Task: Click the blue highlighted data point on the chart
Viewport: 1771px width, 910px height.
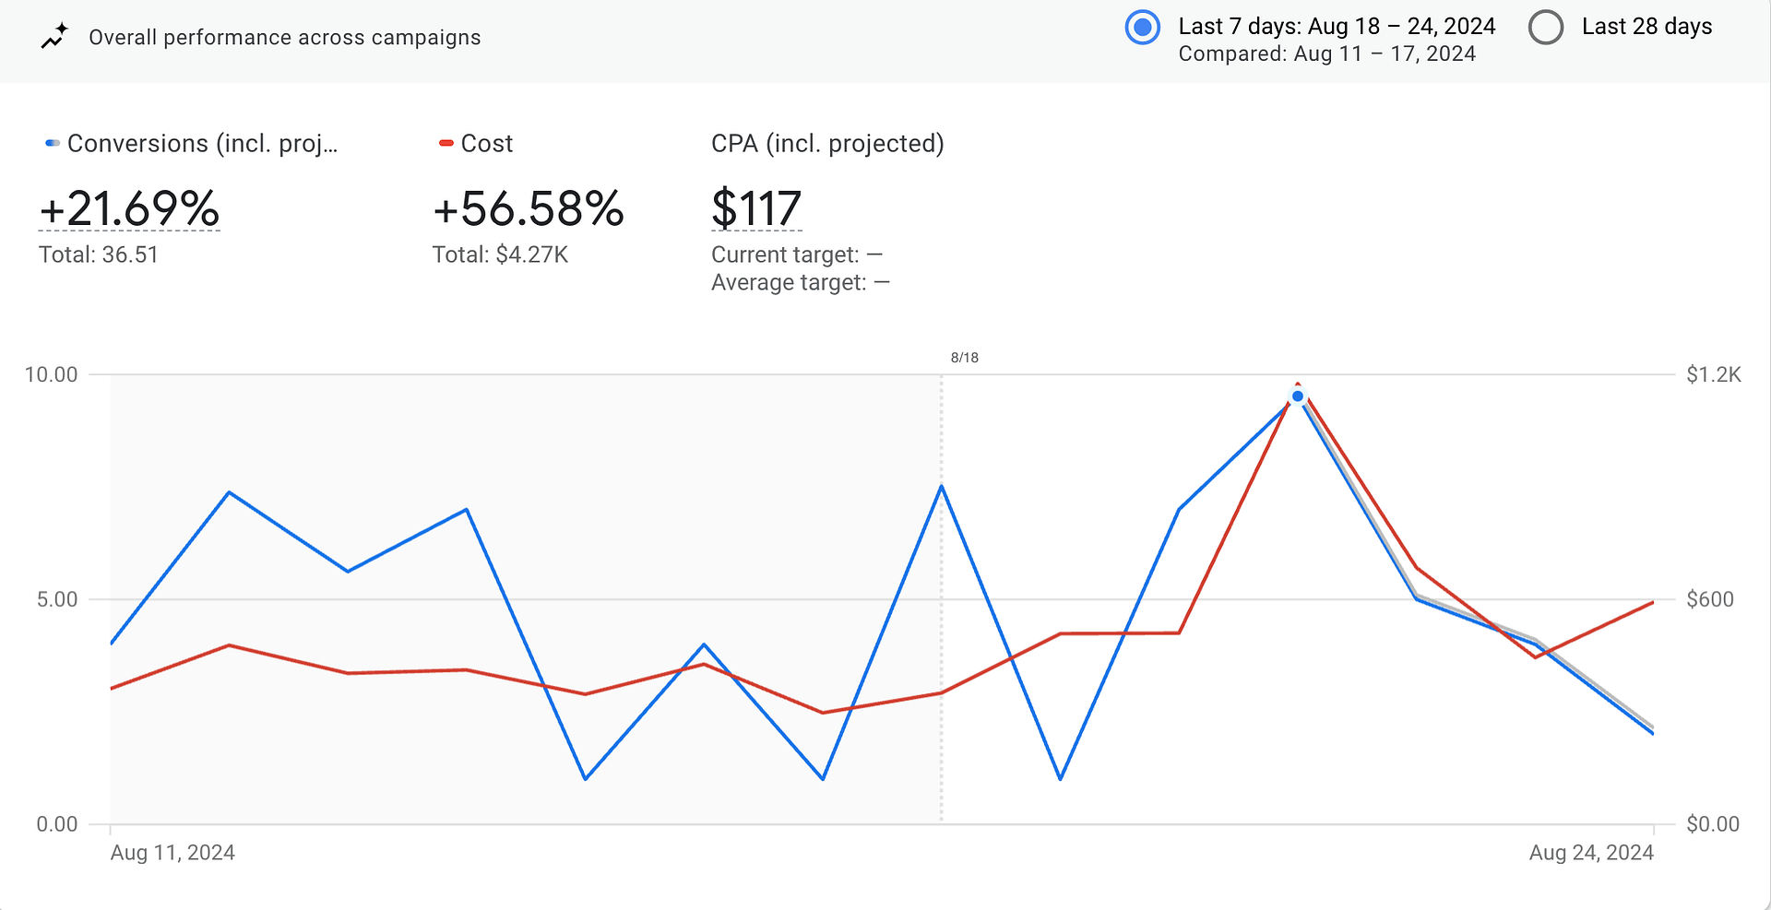Action: click(1299, 396)
